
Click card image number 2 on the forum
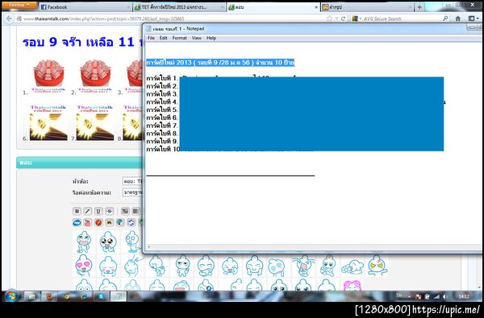[95, 76]
